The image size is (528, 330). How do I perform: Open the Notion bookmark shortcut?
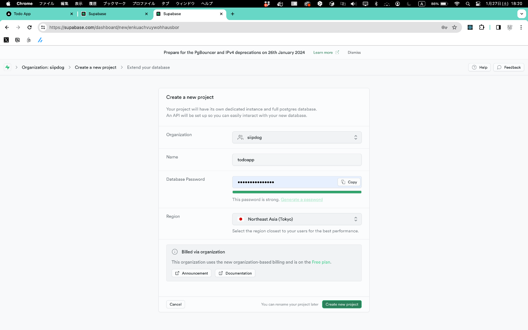click(17, 40)
